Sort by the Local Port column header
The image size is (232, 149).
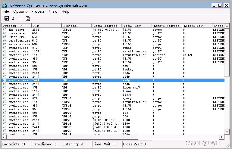(137, 26)
